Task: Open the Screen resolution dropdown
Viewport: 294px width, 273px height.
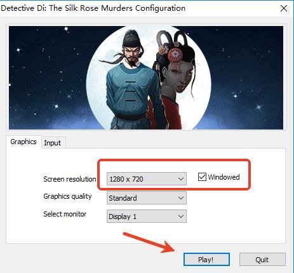Action: (147, 179)
